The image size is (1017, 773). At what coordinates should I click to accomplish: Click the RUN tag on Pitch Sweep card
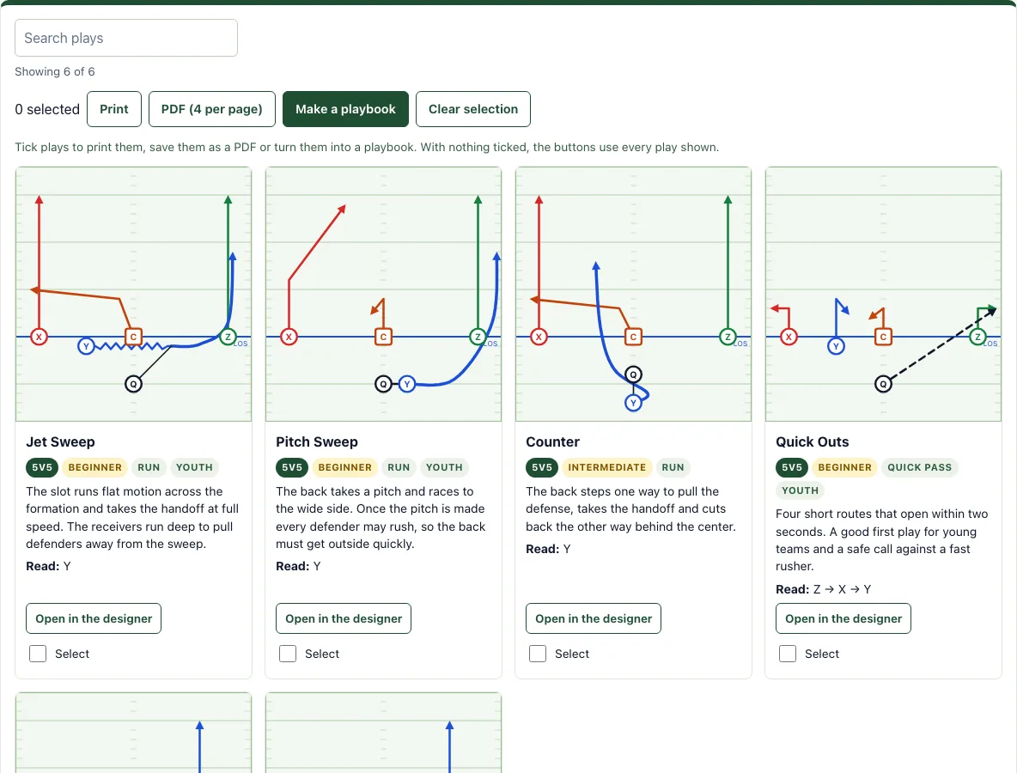tap(399, 467)
